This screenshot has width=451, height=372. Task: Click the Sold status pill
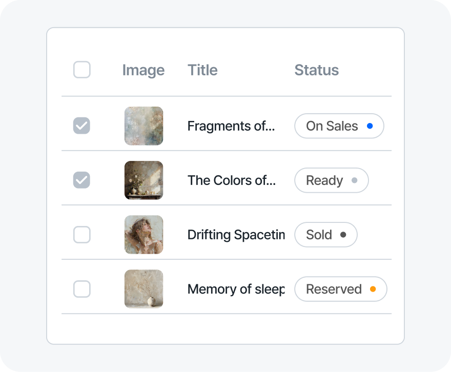point(325,235)
